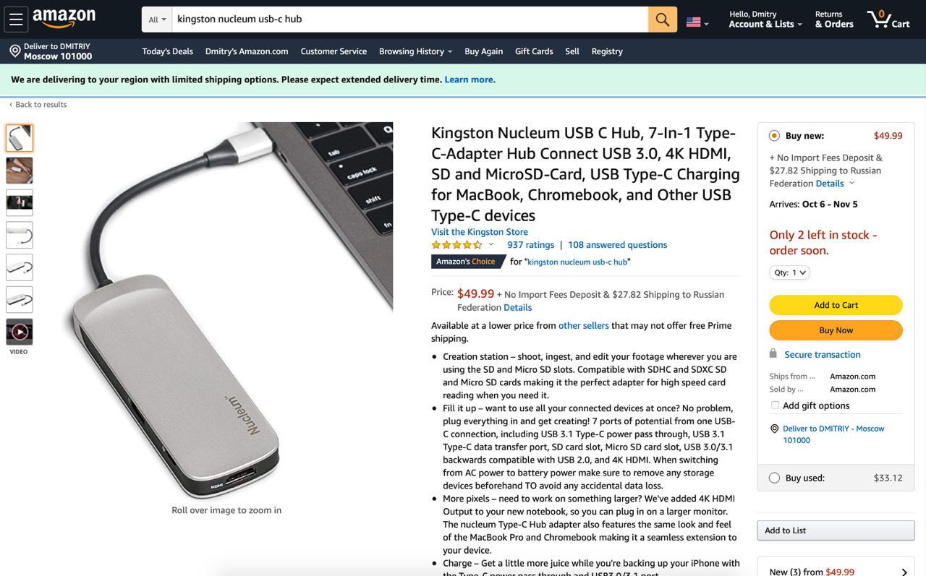Select the Buy used radio button
This screenshot has width=926, height=576.
pos(774,478)
